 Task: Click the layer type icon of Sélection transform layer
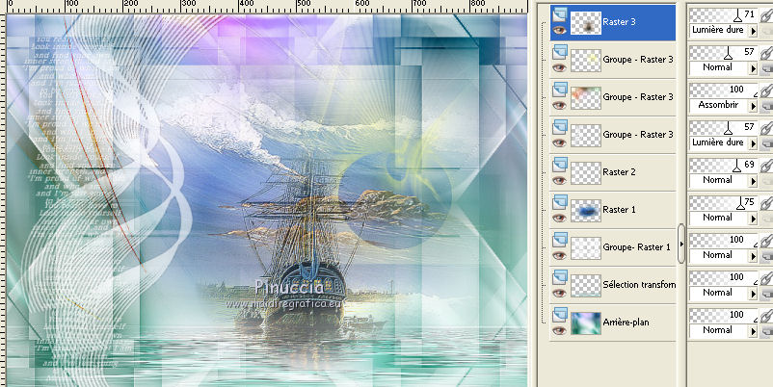coord(559,276)
